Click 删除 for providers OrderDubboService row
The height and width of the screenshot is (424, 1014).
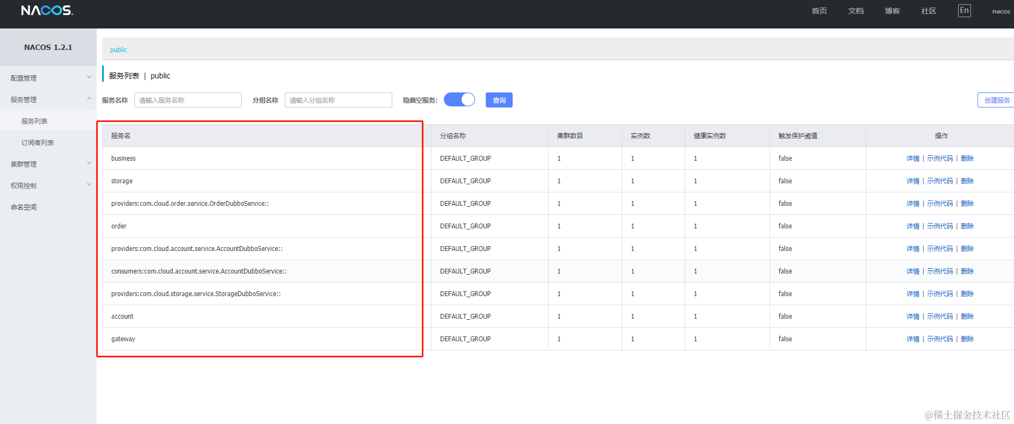[x=967, y=204]
